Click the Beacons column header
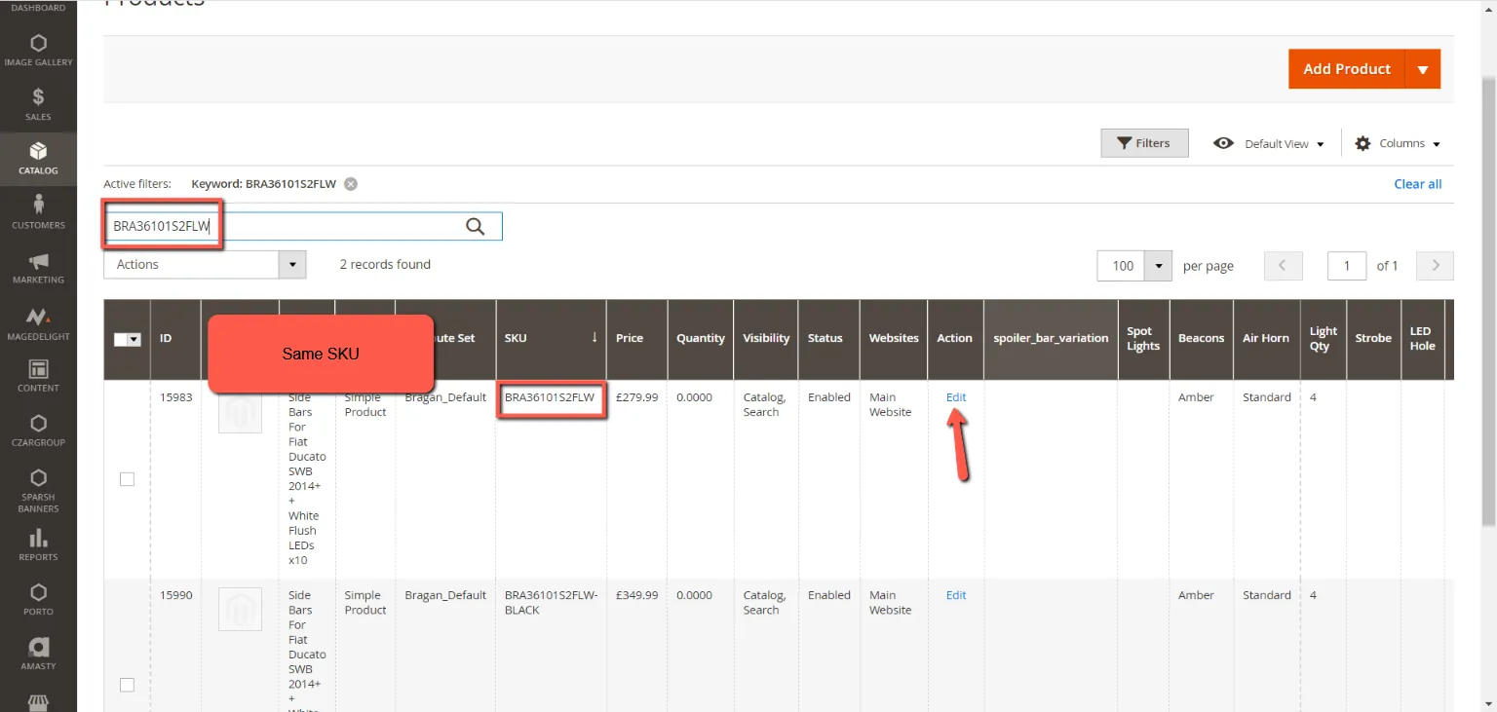1497x712 pixels. point(1201,338)
